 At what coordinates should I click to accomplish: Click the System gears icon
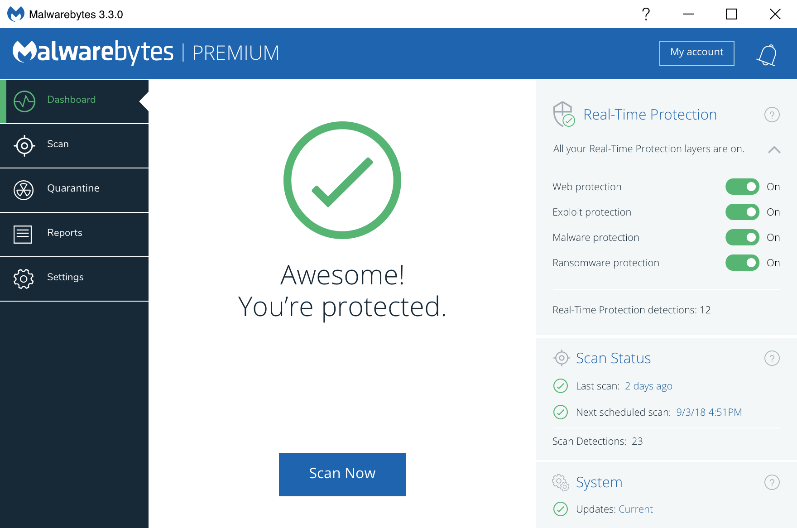pyautogui.click(x=561, y=483)
